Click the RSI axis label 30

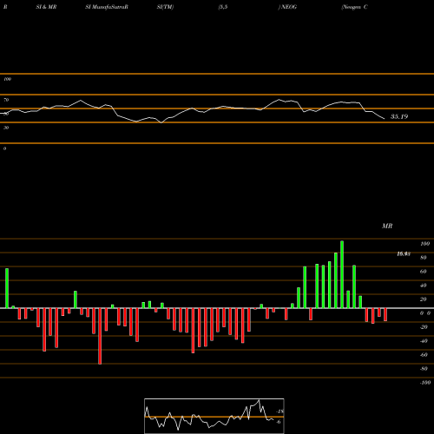6,128
